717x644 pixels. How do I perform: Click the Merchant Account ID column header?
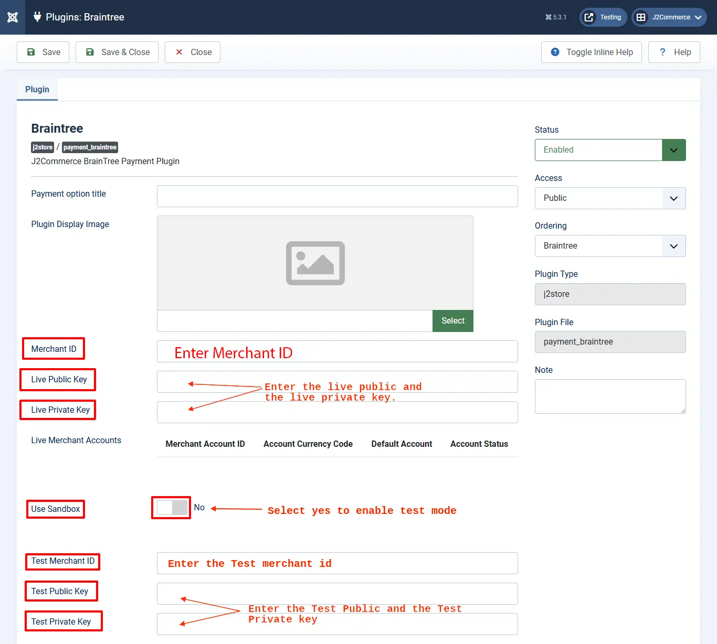point(205,444)
